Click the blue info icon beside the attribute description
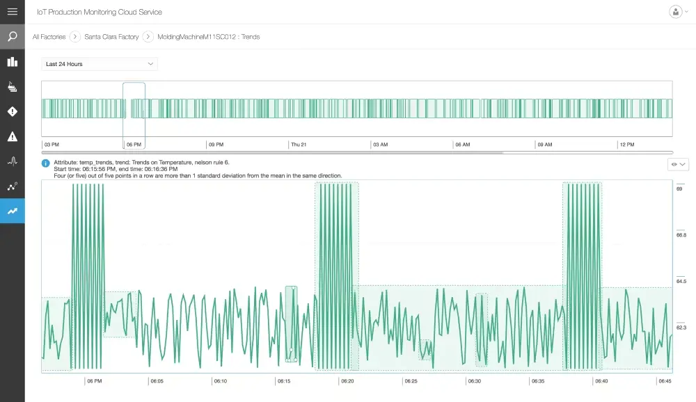Image resolution: width=696 pixels, height=402 pixels. click(x=45, y=163)
